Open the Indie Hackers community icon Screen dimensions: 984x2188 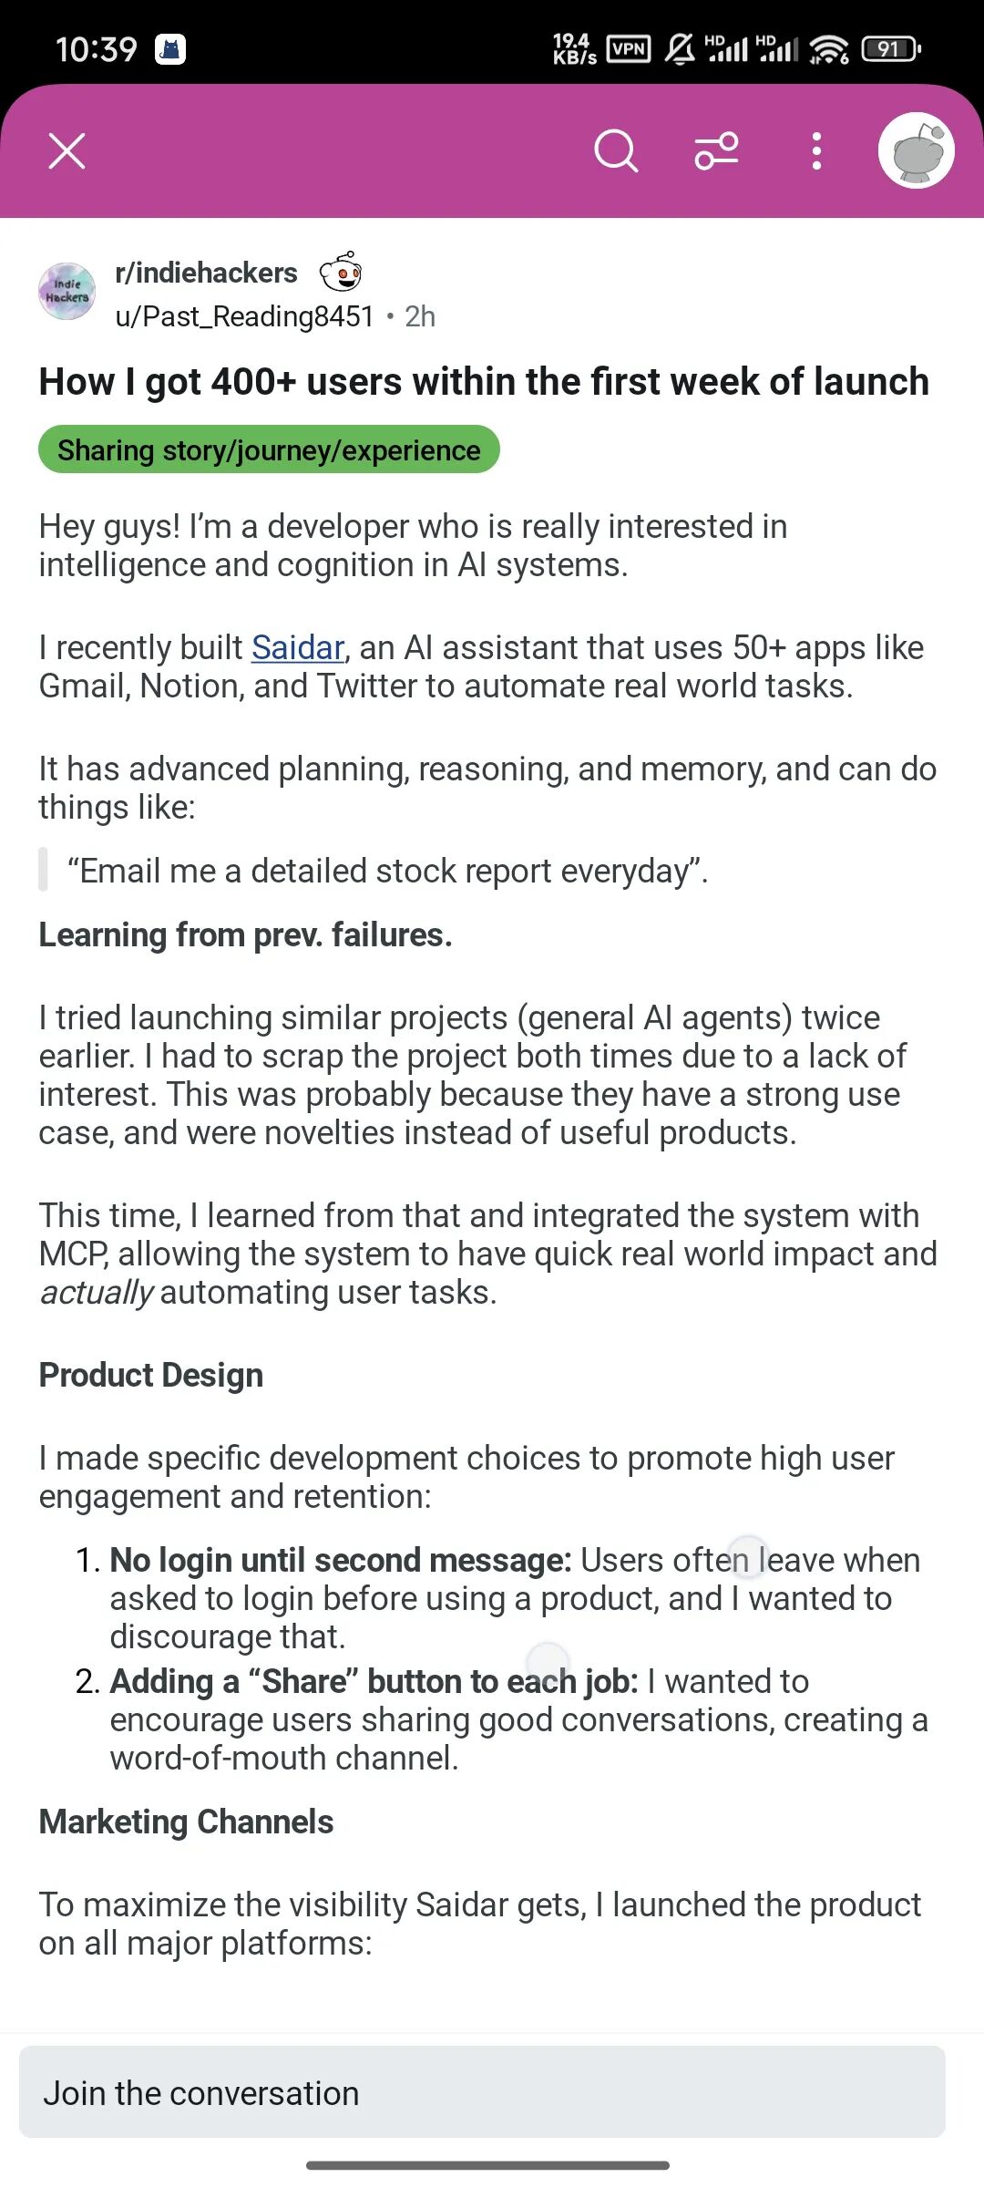coord(67,292)
